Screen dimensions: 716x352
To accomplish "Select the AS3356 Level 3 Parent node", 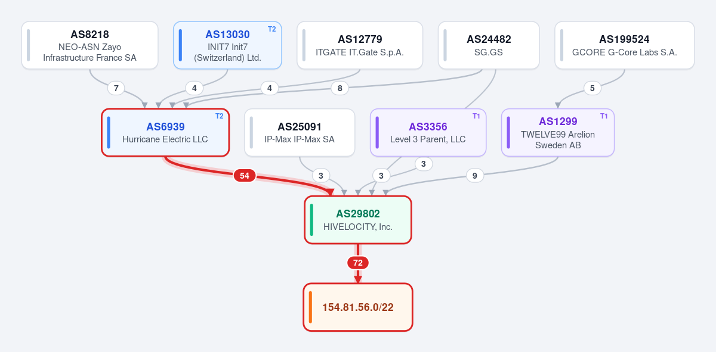I will point(428,133).
